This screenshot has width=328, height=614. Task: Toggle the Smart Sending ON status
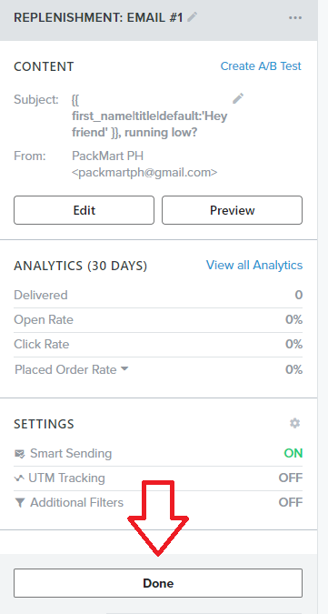click(293, 454)
